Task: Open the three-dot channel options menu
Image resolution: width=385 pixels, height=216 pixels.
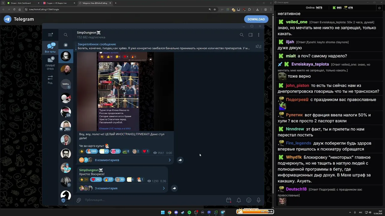Action: (x=259, y=35)
